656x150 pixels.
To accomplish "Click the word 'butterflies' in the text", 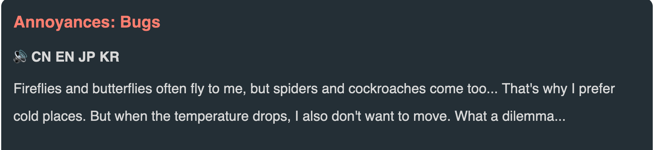I will click(122, 89).
